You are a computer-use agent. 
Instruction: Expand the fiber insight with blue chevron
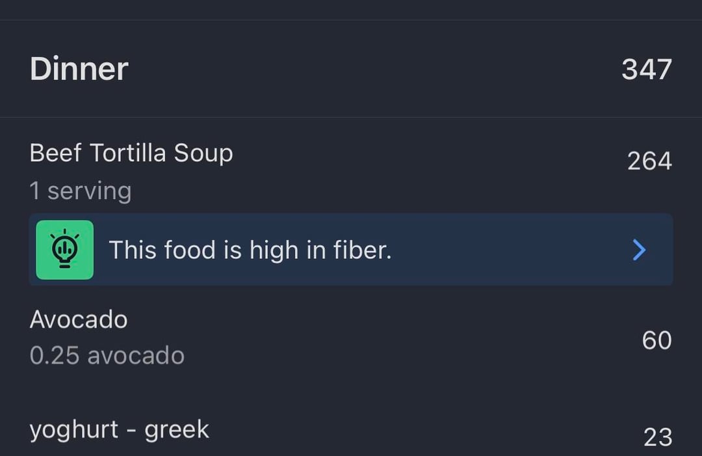[639, 250]
